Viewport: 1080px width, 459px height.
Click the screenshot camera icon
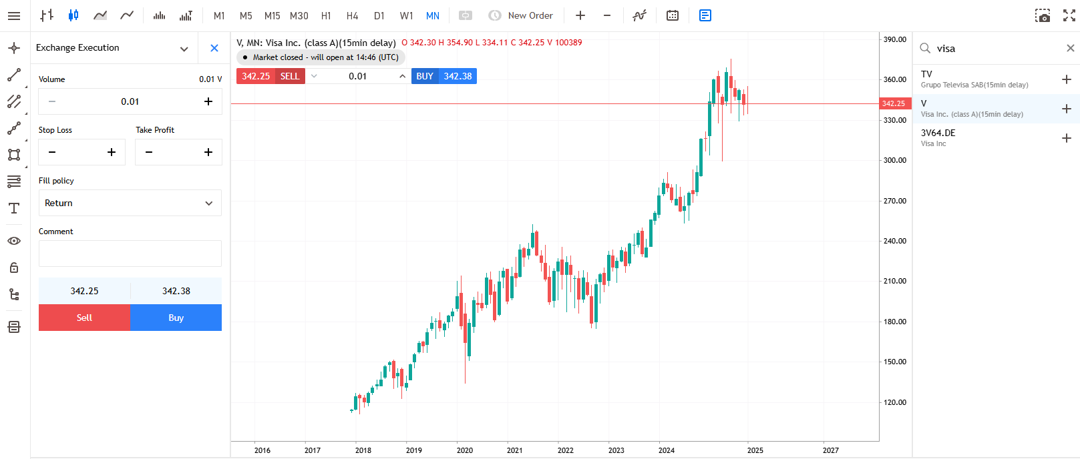point(1041,15)
